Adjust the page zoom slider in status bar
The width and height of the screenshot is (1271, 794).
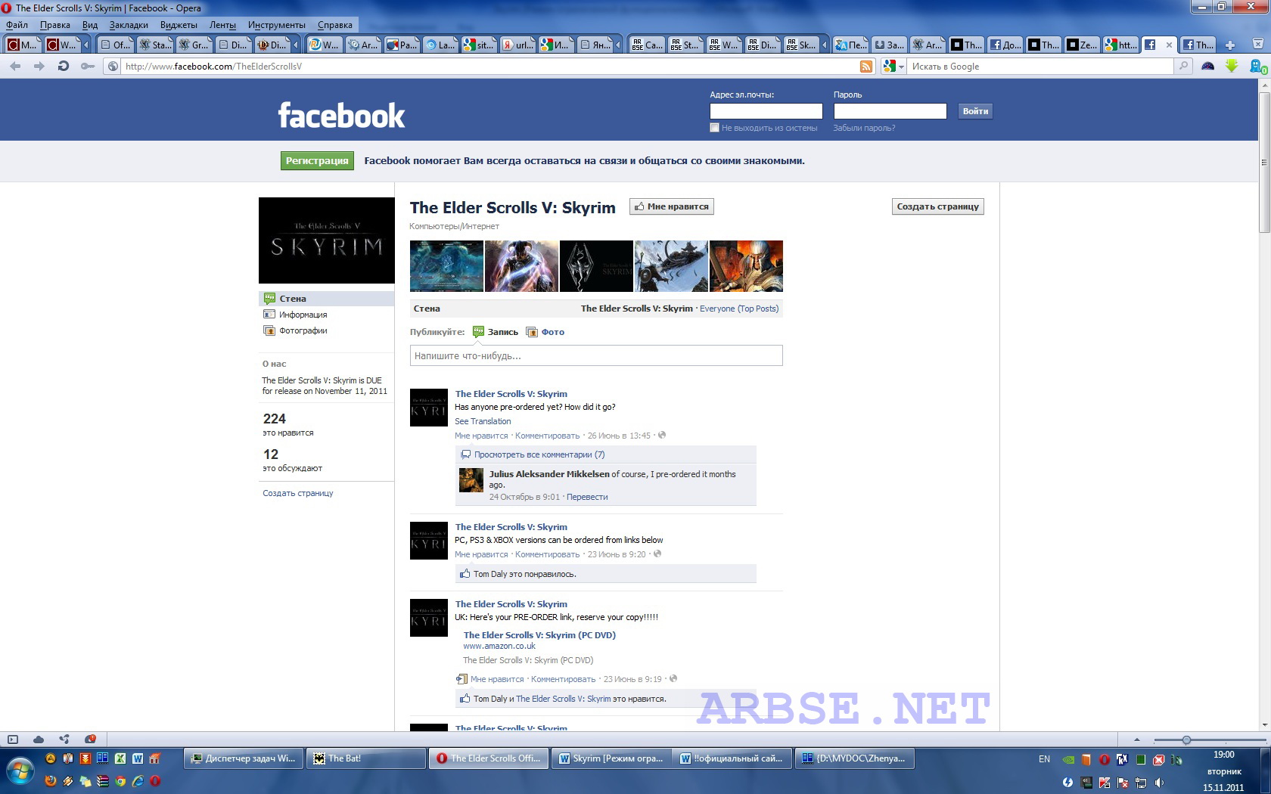pos(1186,740)
